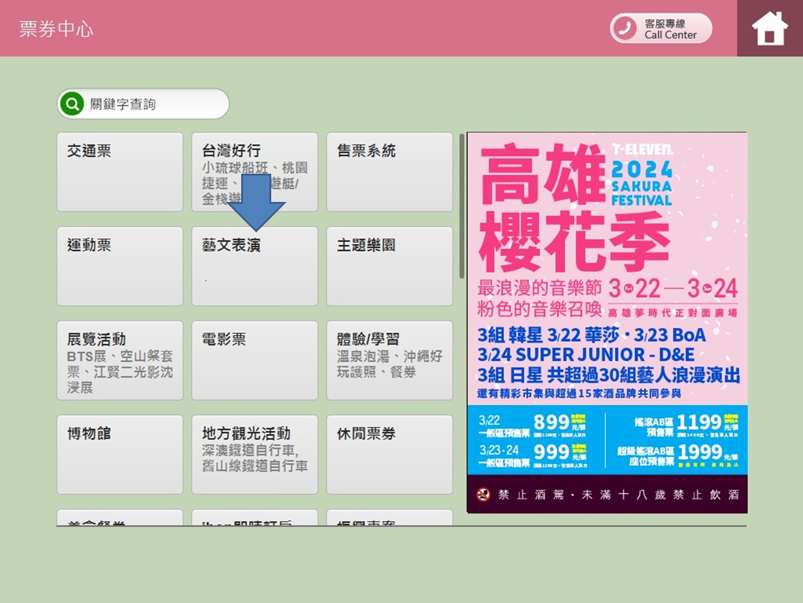803x603 pixels.
Task: Click the category list vertical scrollbar
Action: click(x=462, y=206)
